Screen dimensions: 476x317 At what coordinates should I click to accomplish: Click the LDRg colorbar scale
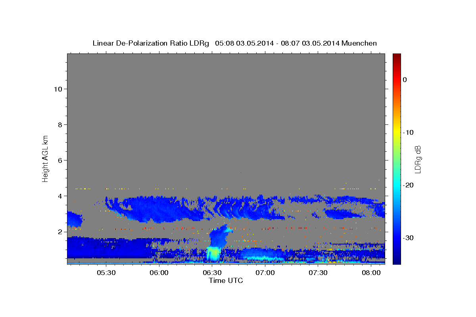point(397,158)
